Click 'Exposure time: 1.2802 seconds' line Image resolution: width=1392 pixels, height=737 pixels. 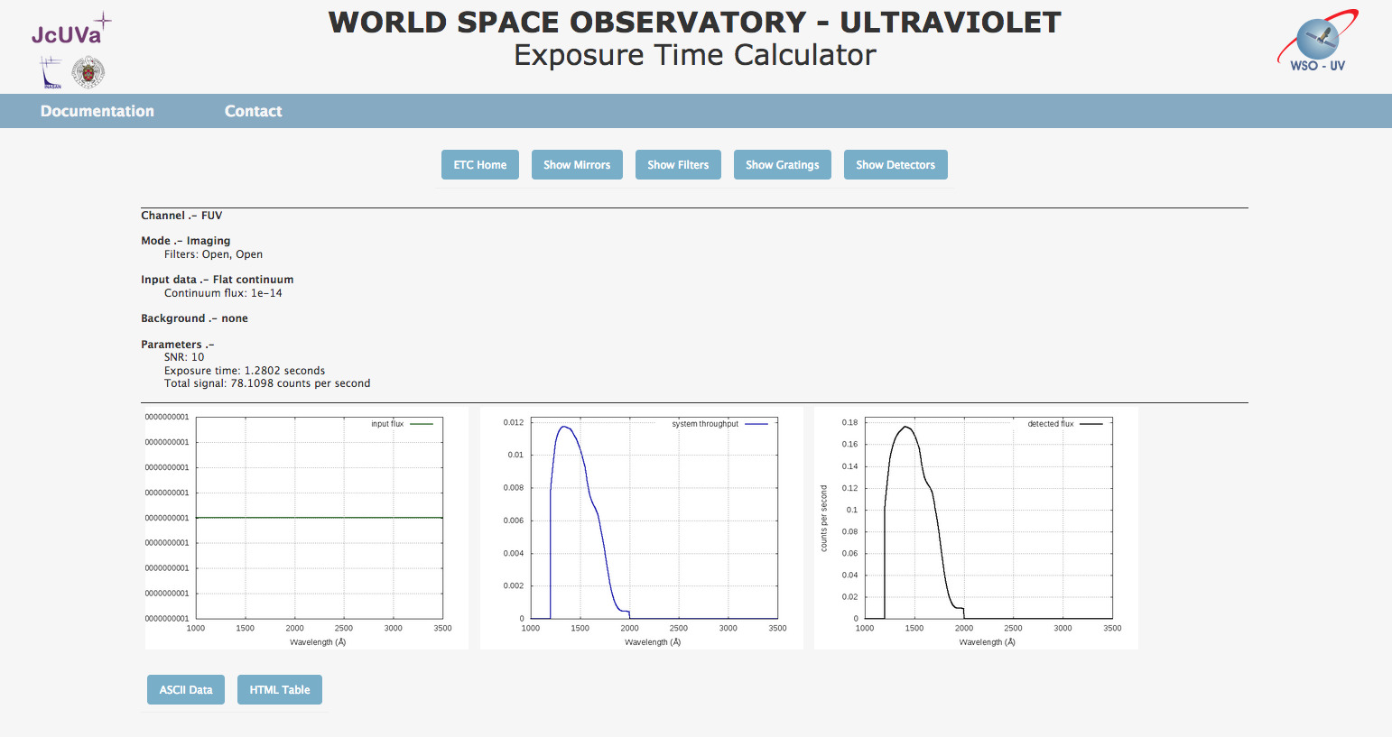tap(245, 371)
